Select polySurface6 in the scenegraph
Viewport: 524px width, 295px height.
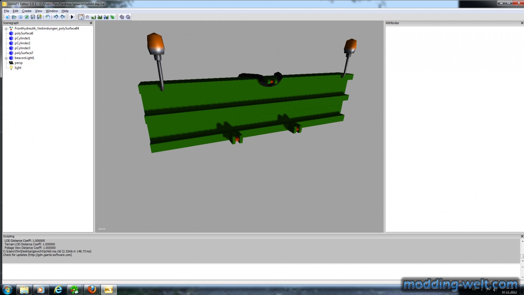24,33
